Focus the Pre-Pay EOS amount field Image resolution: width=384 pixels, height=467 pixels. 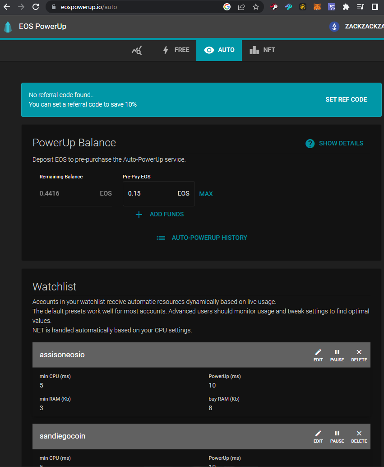tap(159, 194)
